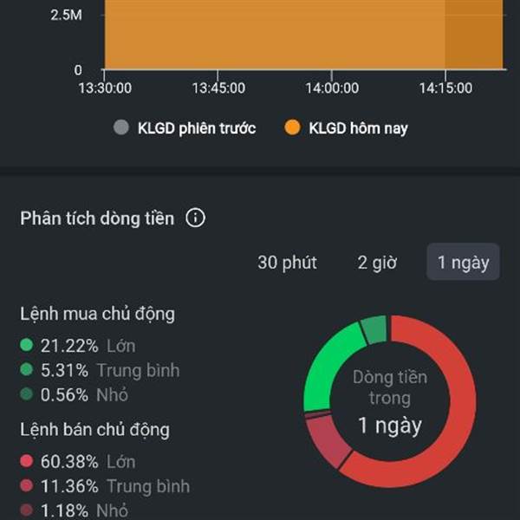This screenshot has height=520, width=520.
Task: Click the bright green donut chart segment
Action: [x=327, y=365]
